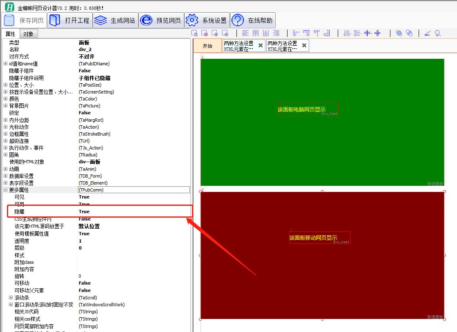Click the 使用模板属性值 True value
The height and width of the screenshot is (332, 457).
84,234
